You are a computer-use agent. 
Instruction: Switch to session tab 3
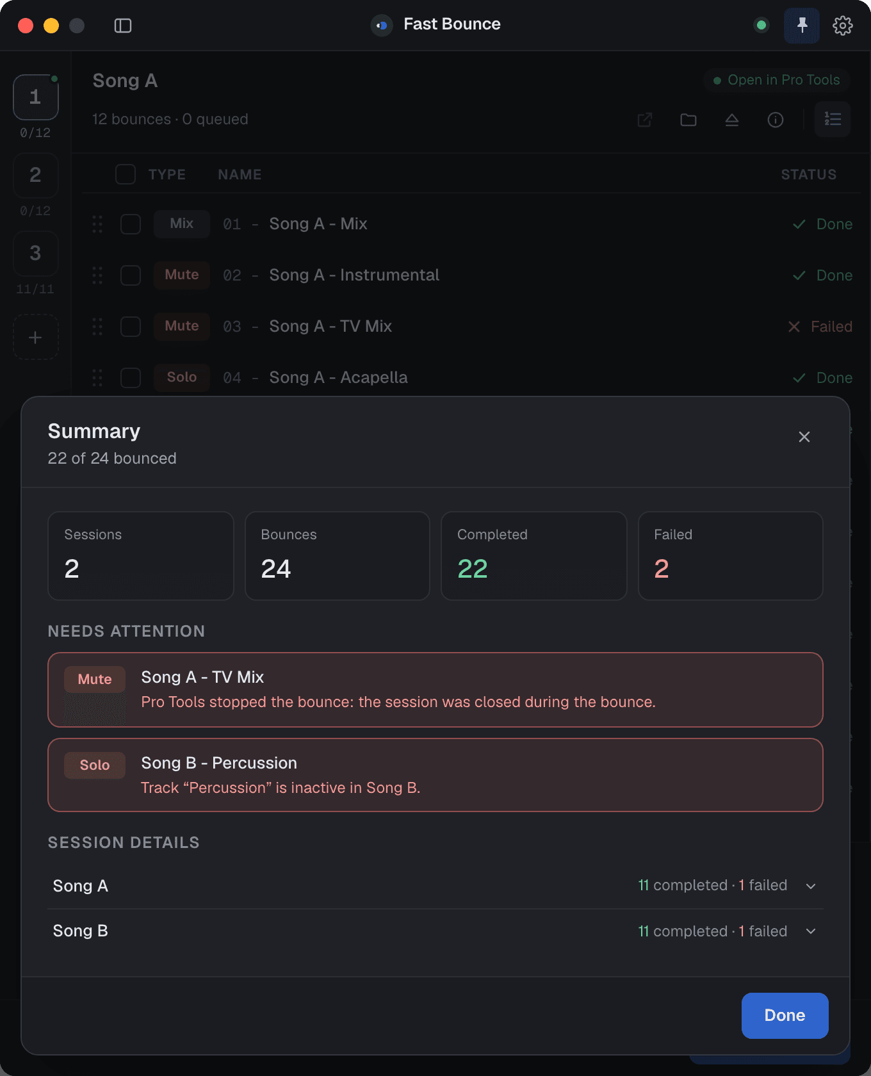click(x=36, y=254)
